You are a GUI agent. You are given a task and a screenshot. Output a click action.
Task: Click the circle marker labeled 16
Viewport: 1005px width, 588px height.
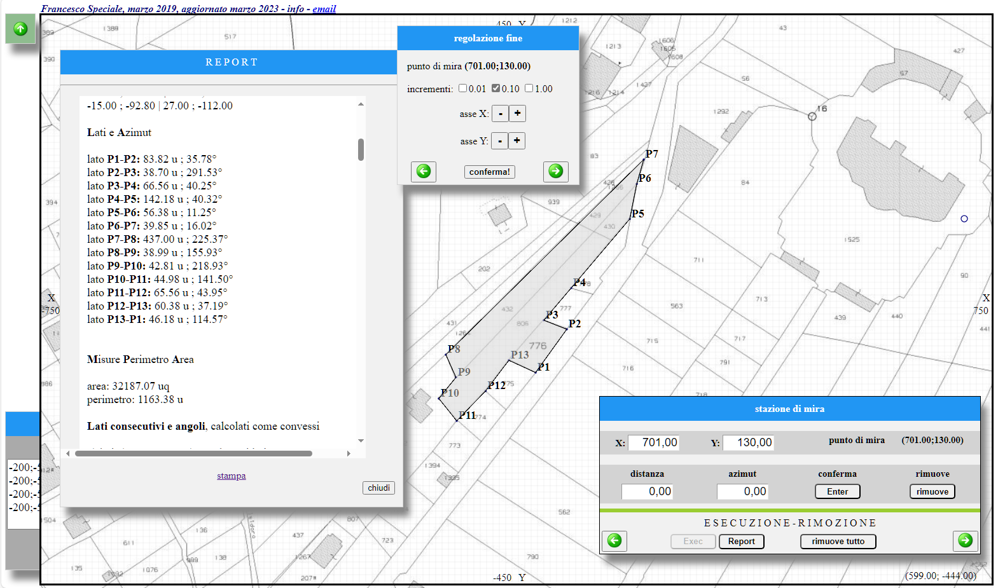(x=812, y=116)
